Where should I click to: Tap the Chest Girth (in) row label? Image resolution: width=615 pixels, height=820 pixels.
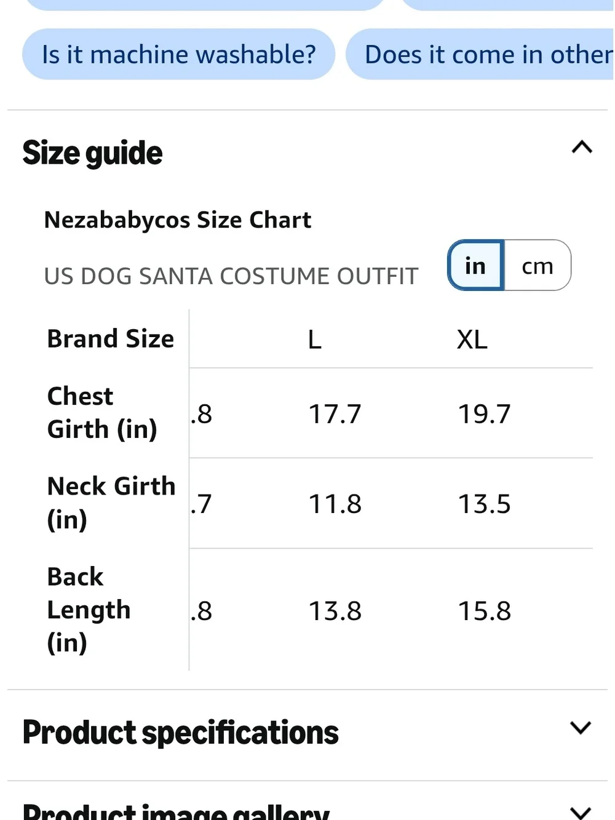102,413
